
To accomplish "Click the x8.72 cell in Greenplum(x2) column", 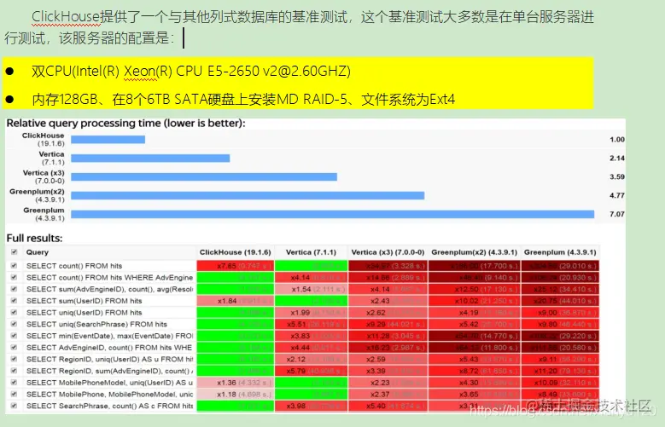I will click(474, 371).
